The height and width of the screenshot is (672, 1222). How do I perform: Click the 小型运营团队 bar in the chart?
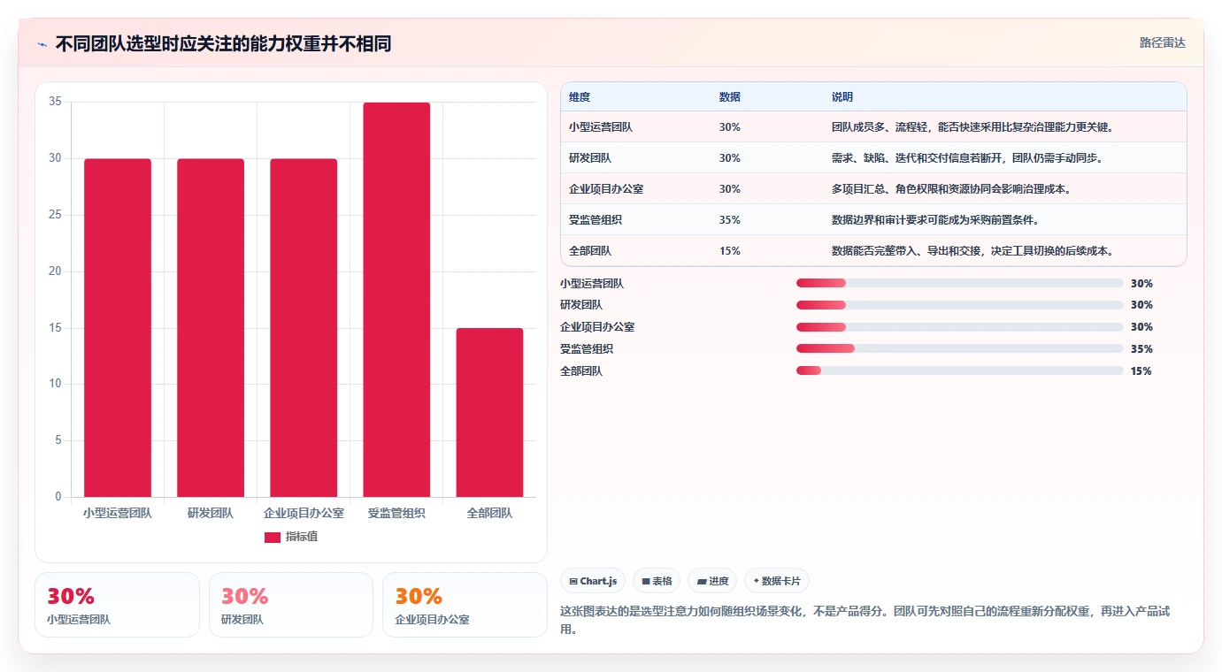[x=118, y=328]
